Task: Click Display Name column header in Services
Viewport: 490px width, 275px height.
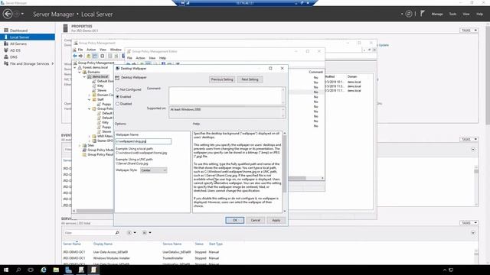Action: click(x=103, y=244)
